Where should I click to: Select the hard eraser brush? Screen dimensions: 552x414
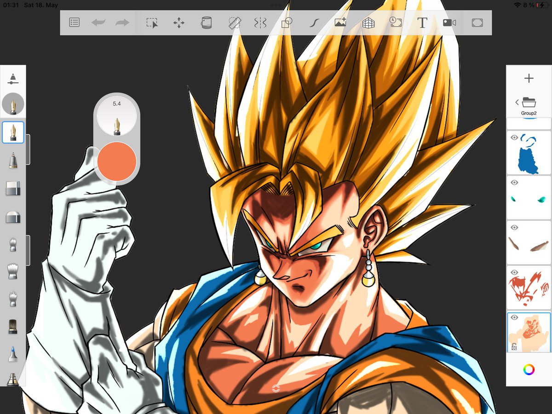point(13,188)
